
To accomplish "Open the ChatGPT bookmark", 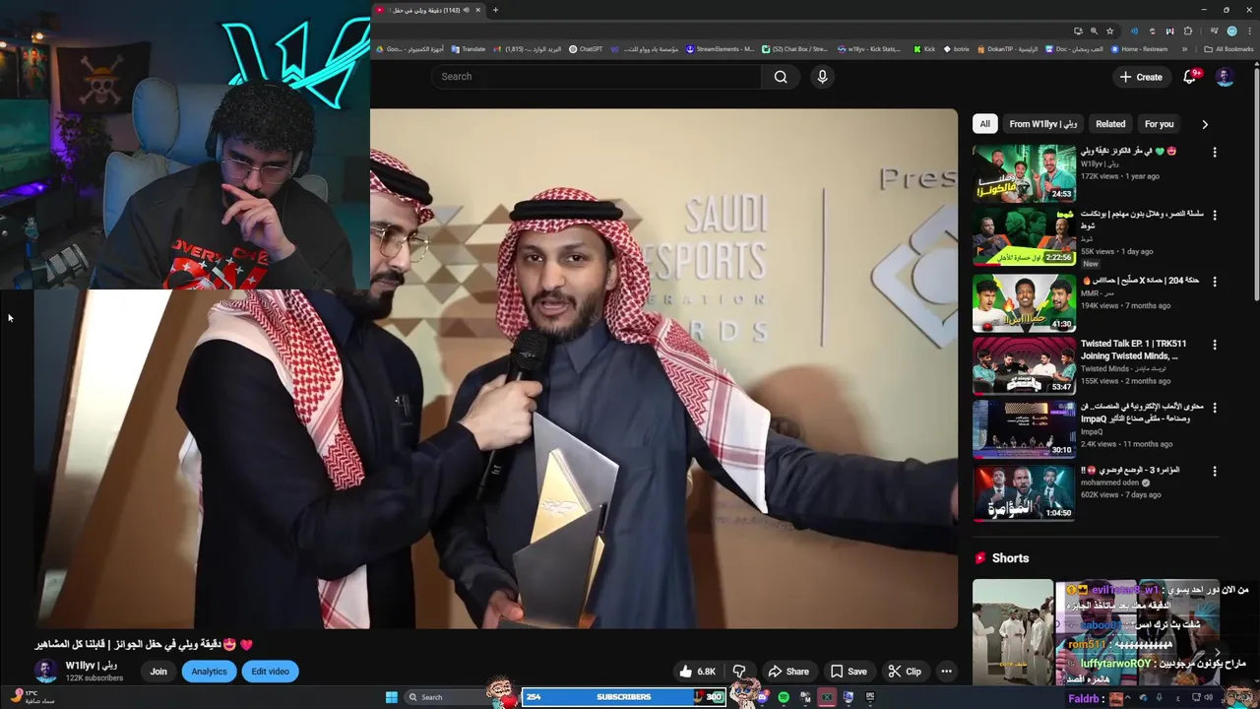I will pos(586,48).
